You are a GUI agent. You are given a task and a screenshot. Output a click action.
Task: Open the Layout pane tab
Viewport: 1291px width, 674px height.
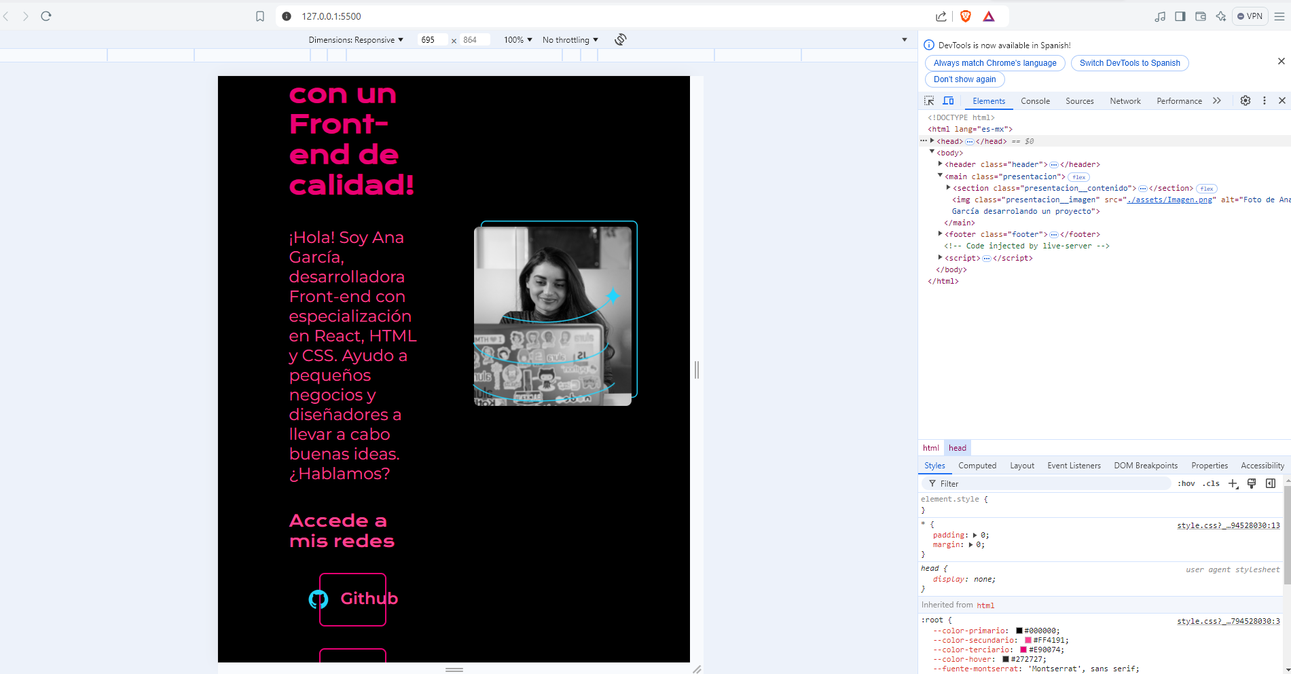coord(1022,466)
